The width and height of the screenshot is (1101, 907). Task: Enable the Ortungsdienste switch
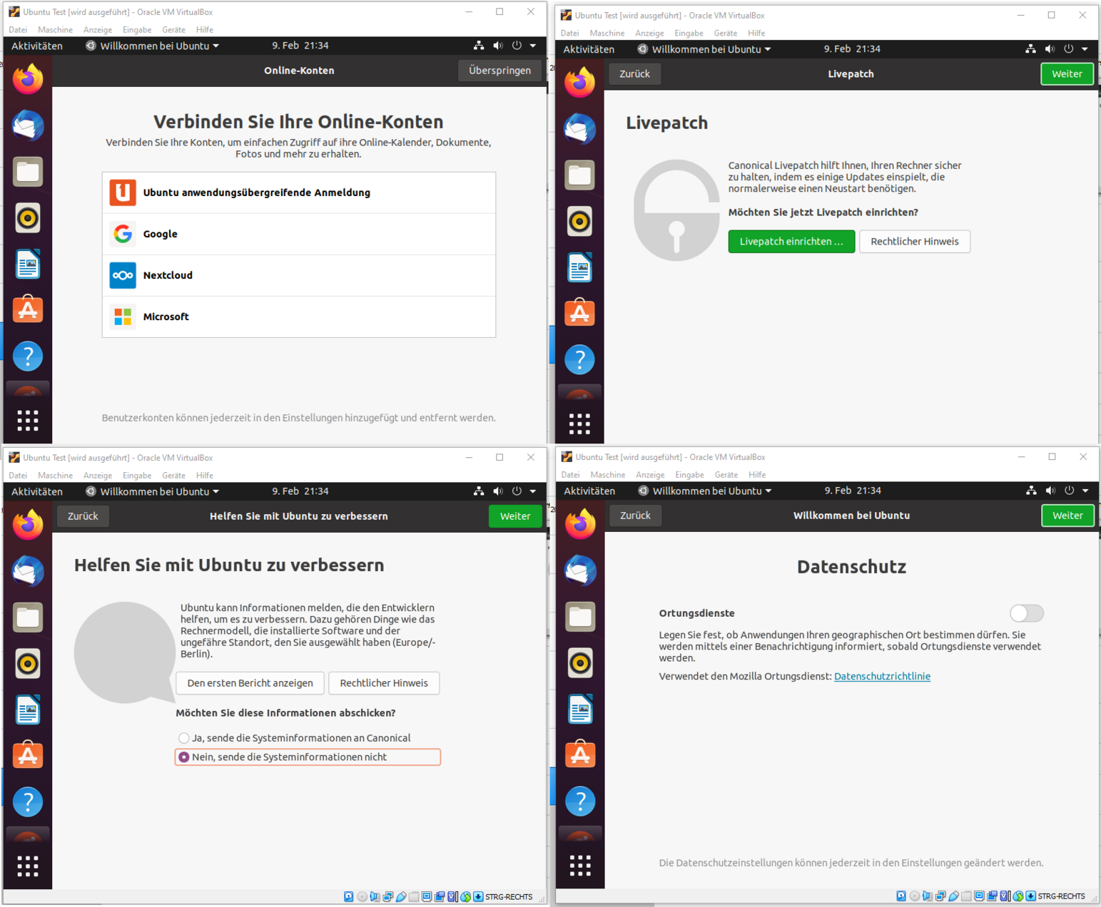(x=1026, y=613)
